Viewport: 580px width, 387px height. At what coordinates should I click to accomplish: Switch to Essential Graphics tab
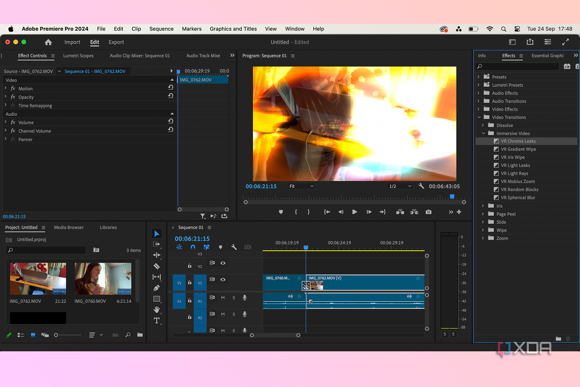point(547,56)
